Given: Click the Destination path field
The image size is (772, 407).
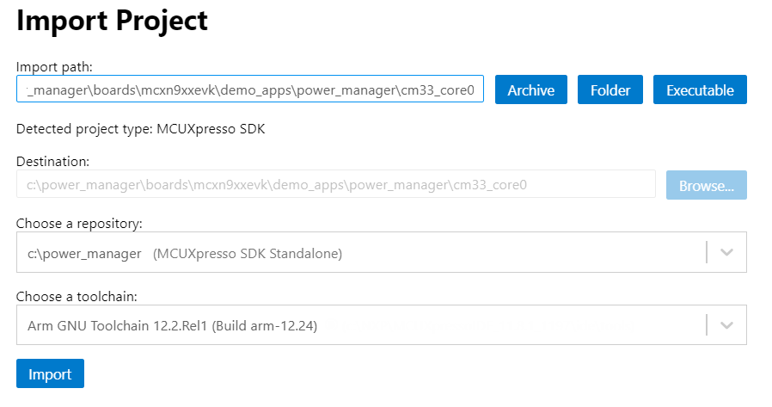Looking at the screenshot, I should pyautogui.click(x=335, y=184).
